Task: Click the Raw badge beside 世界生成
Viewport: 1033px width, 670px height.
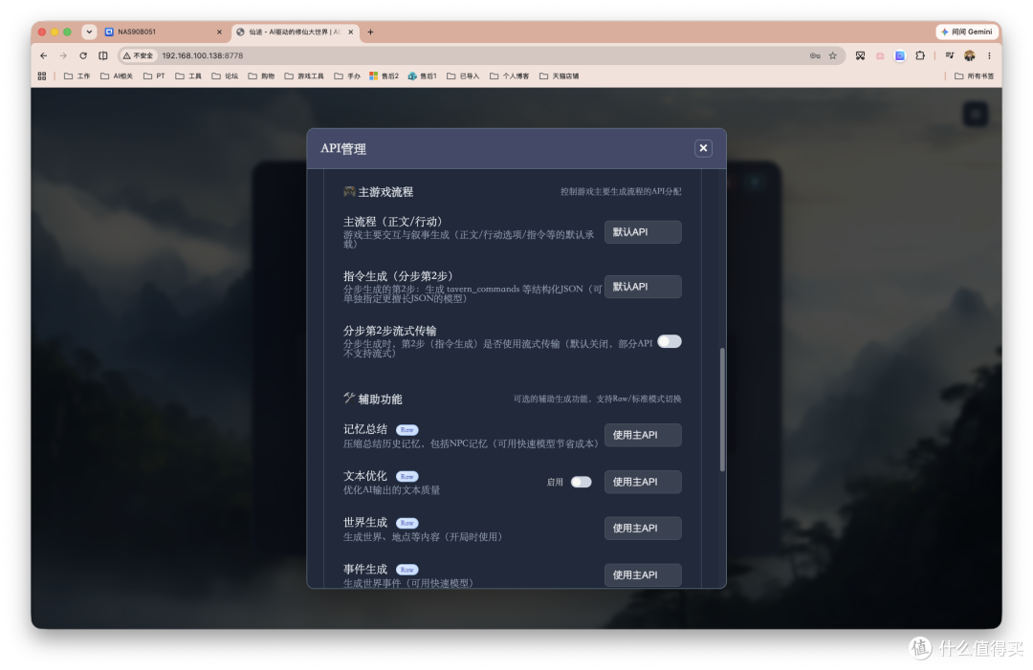Action: pos(407,523)
